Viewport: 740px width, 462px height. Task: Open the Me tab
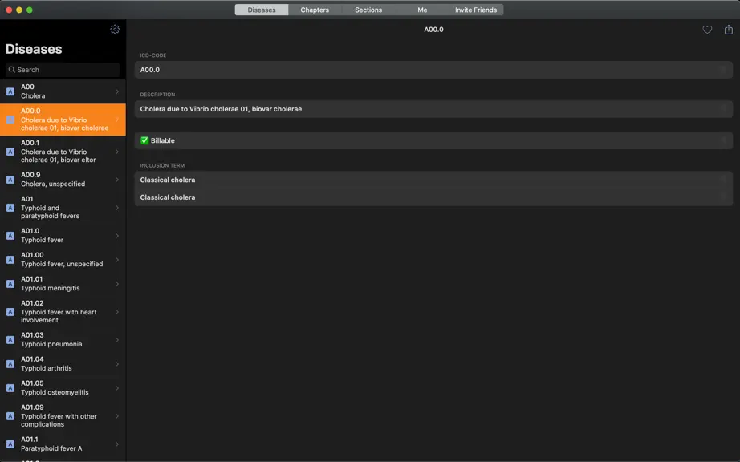coord(422,10)
